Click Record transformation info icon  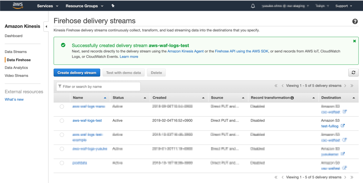pos(292,98)
